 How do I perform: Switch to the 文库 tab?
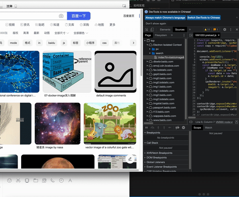[x=69, y=25]
